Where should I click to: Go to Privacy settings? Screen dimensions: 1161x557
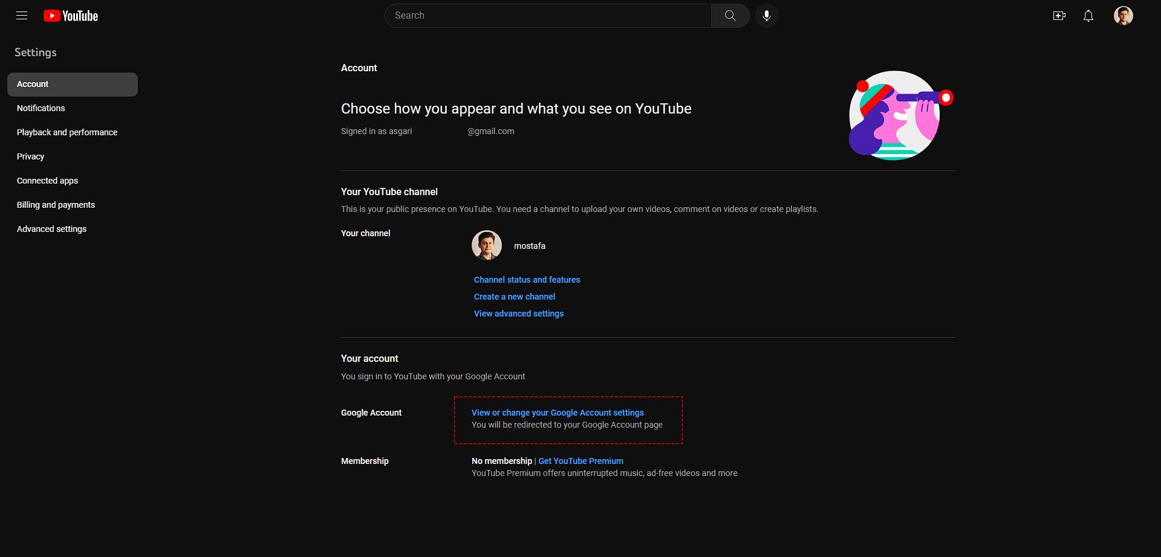[x=73, y=156]
